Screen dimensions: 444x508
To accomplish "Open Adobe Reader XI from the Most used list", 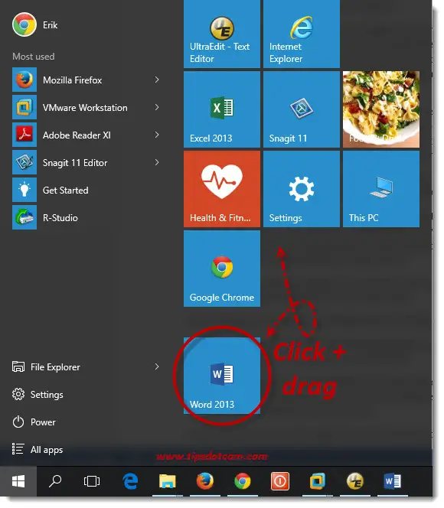I will point(87,135).
